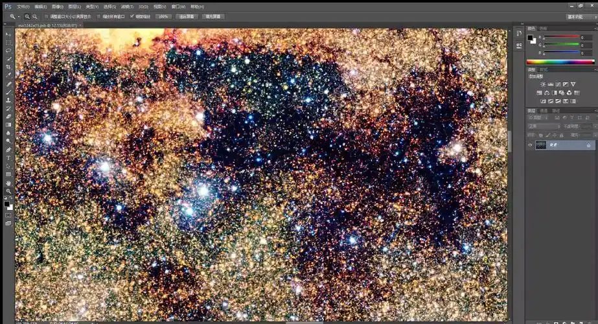Toggle scrubby zoom checkbox
The height and width of the screenshot is (324, 598).
132,16
